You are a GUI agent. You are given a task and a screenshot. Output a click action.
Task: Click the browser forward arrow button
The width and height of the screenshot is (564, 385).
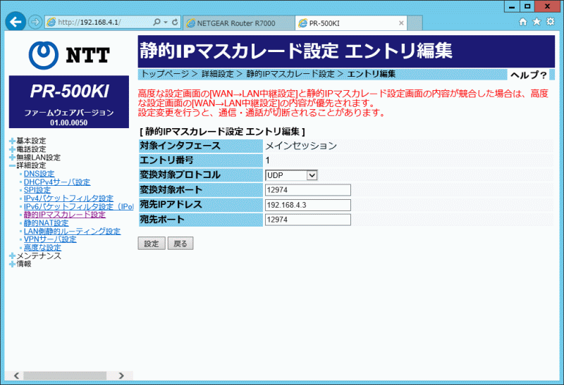tap(35, 22)
